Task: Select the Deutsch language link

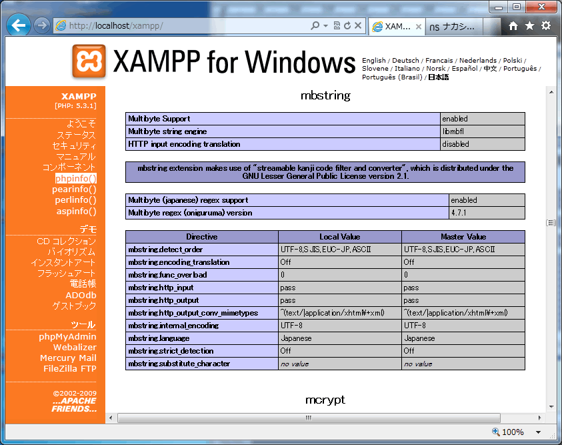Action: [x=405, y=60]
